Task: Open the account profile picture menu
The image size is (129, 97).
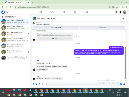Action: click(124, 12)
